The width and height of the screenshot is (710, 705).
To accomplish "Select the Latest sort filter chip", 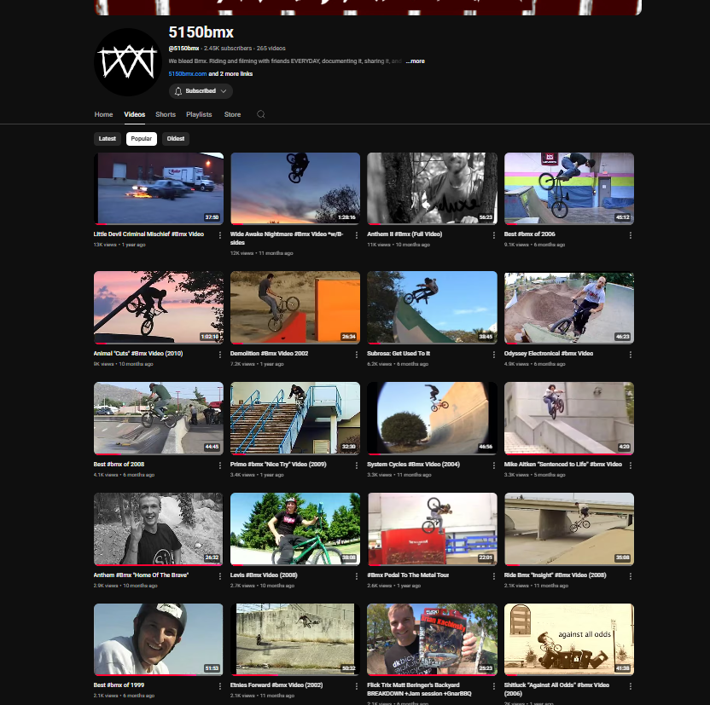I will pos(108,139).
